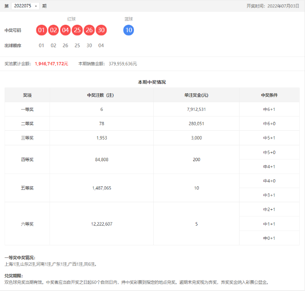The width and height of the screenshot is (305, 291).
Task: Click red ball 30
Action: pos(101,30)
